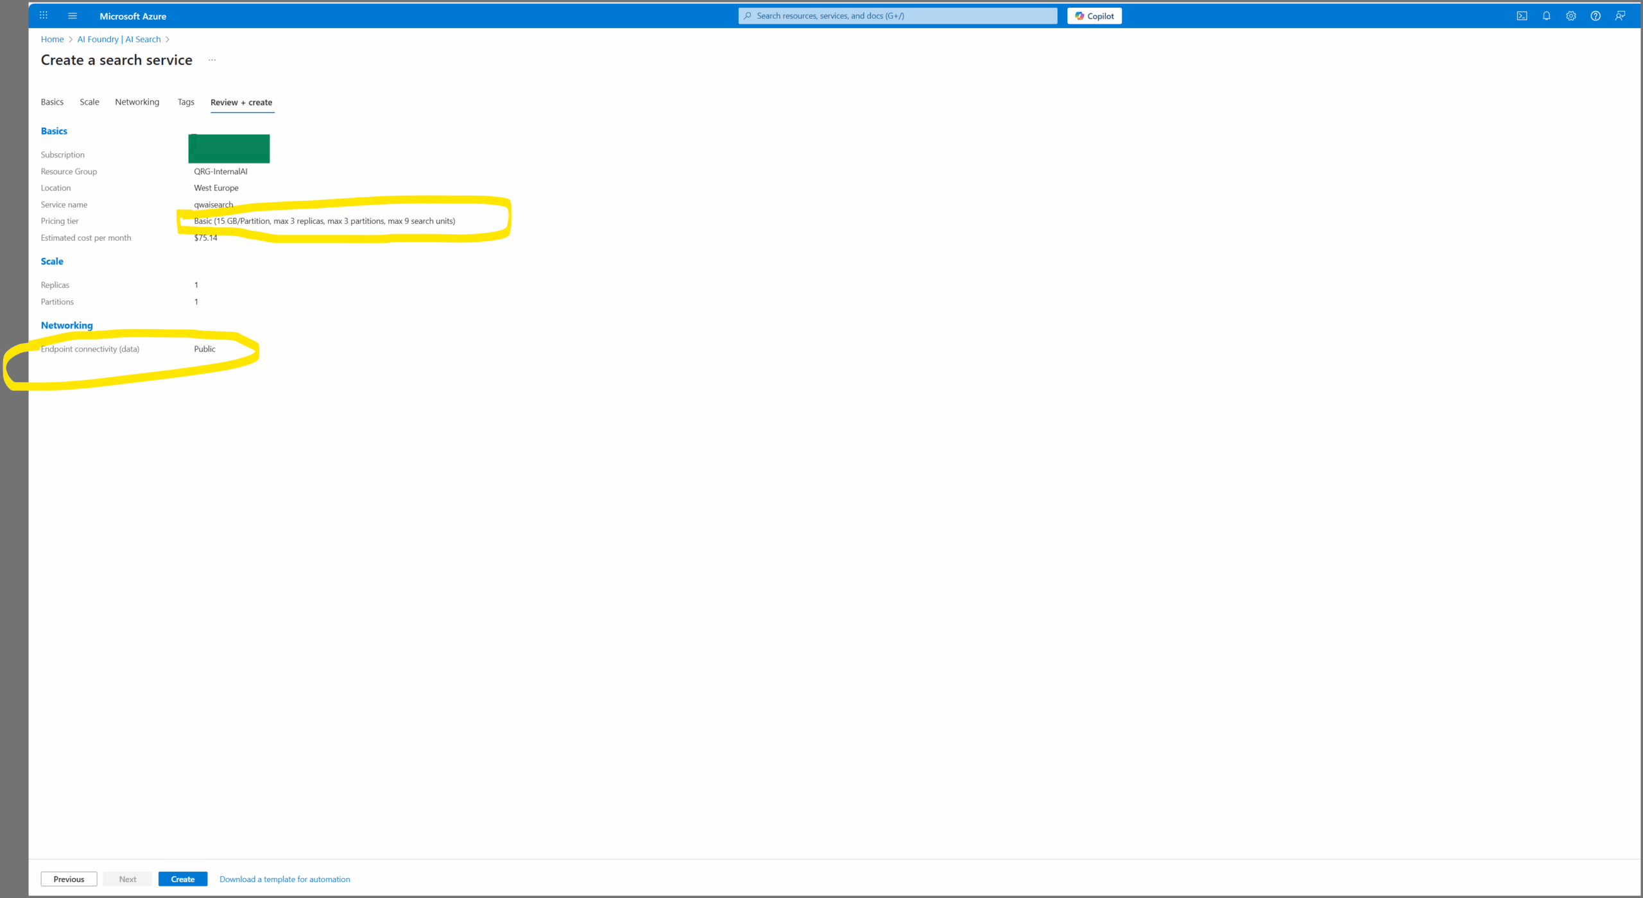The width and height of the screenshot is (1643, 898).
Task: Open the Tags tab
Action: click(185, 102)
